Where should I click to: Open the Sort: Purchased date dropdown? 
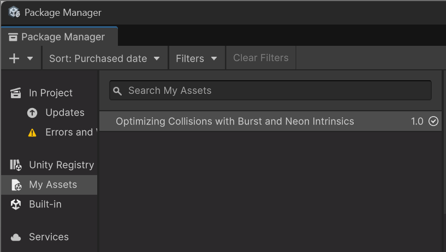click(105, 58)
